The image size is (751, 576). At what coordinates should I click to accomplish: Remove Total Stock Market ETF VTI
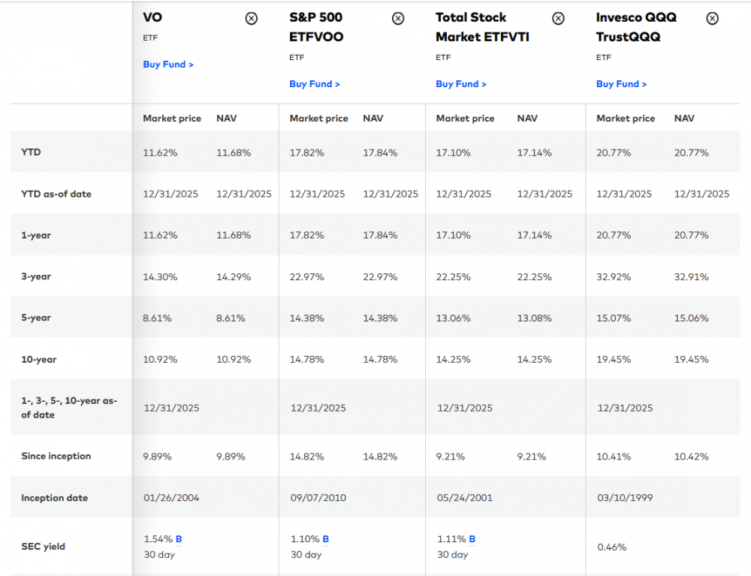coord(558,19)
